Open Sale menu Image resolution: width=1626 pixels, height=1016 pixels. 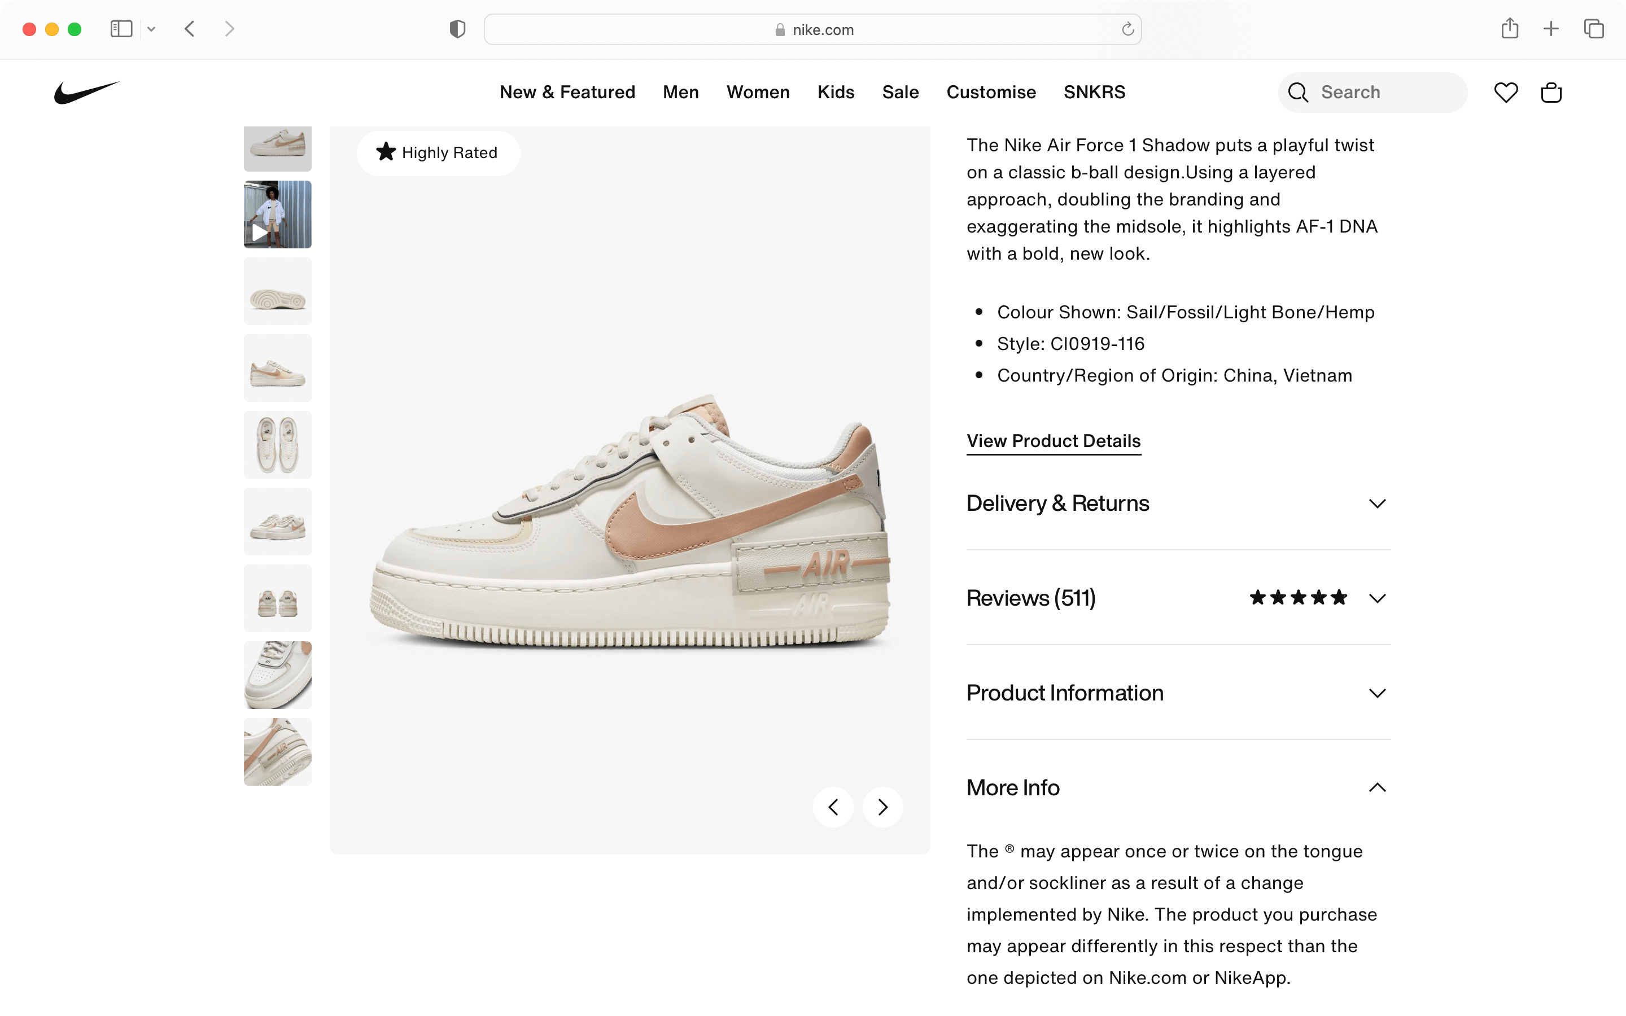pos(901,92)
